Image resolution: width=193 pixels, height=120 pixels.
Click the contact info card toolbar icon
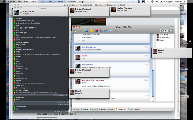[166, 30]
